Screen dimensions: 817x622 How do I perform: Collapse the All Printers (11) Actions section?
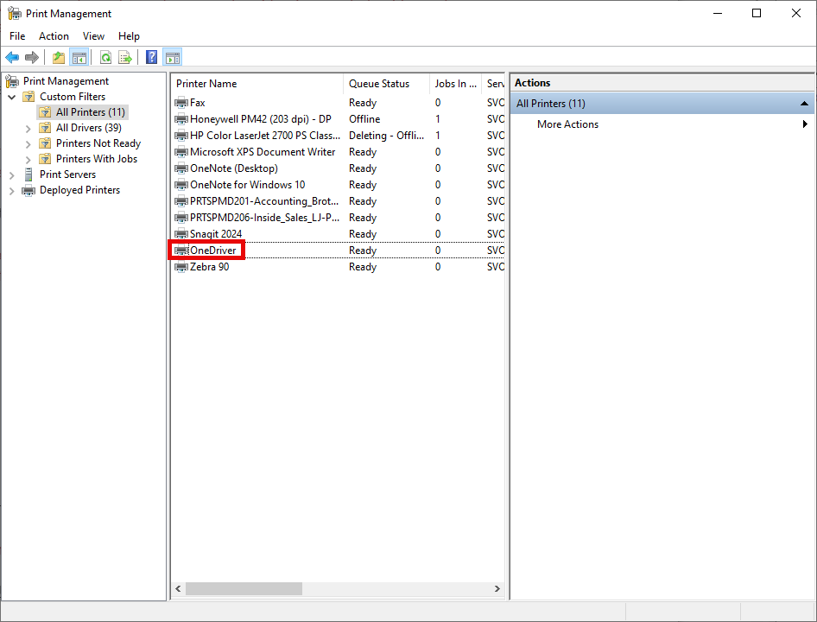coord(804,104)
